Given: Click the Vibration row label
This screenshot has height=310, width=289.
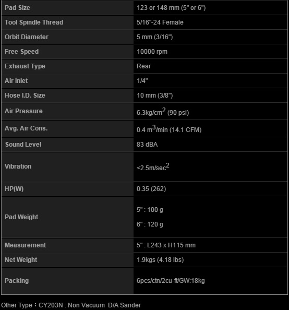Looking at the screenshot, I should [18, 166].
